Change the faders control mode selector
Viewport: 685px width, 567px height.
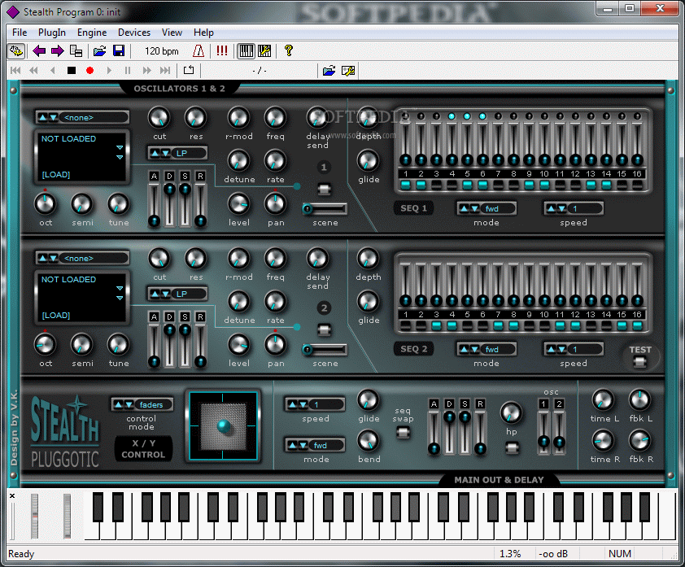point(142,404)
